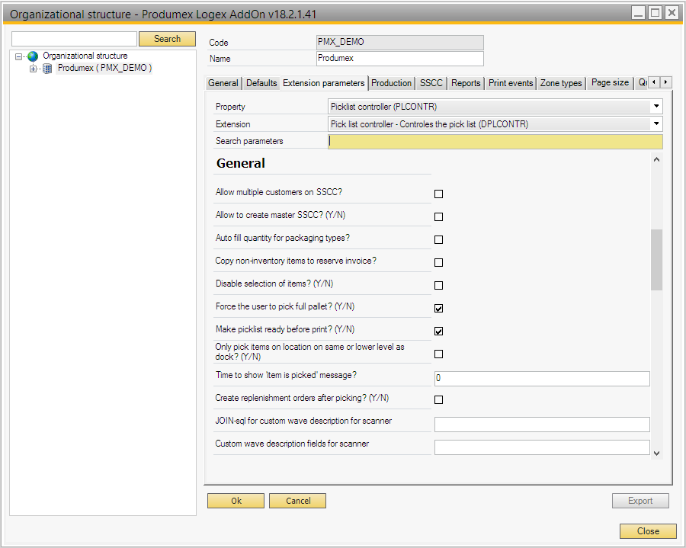Open the Property dropdown list
Viewport: 686px width, 548px height.
[656, 107]
